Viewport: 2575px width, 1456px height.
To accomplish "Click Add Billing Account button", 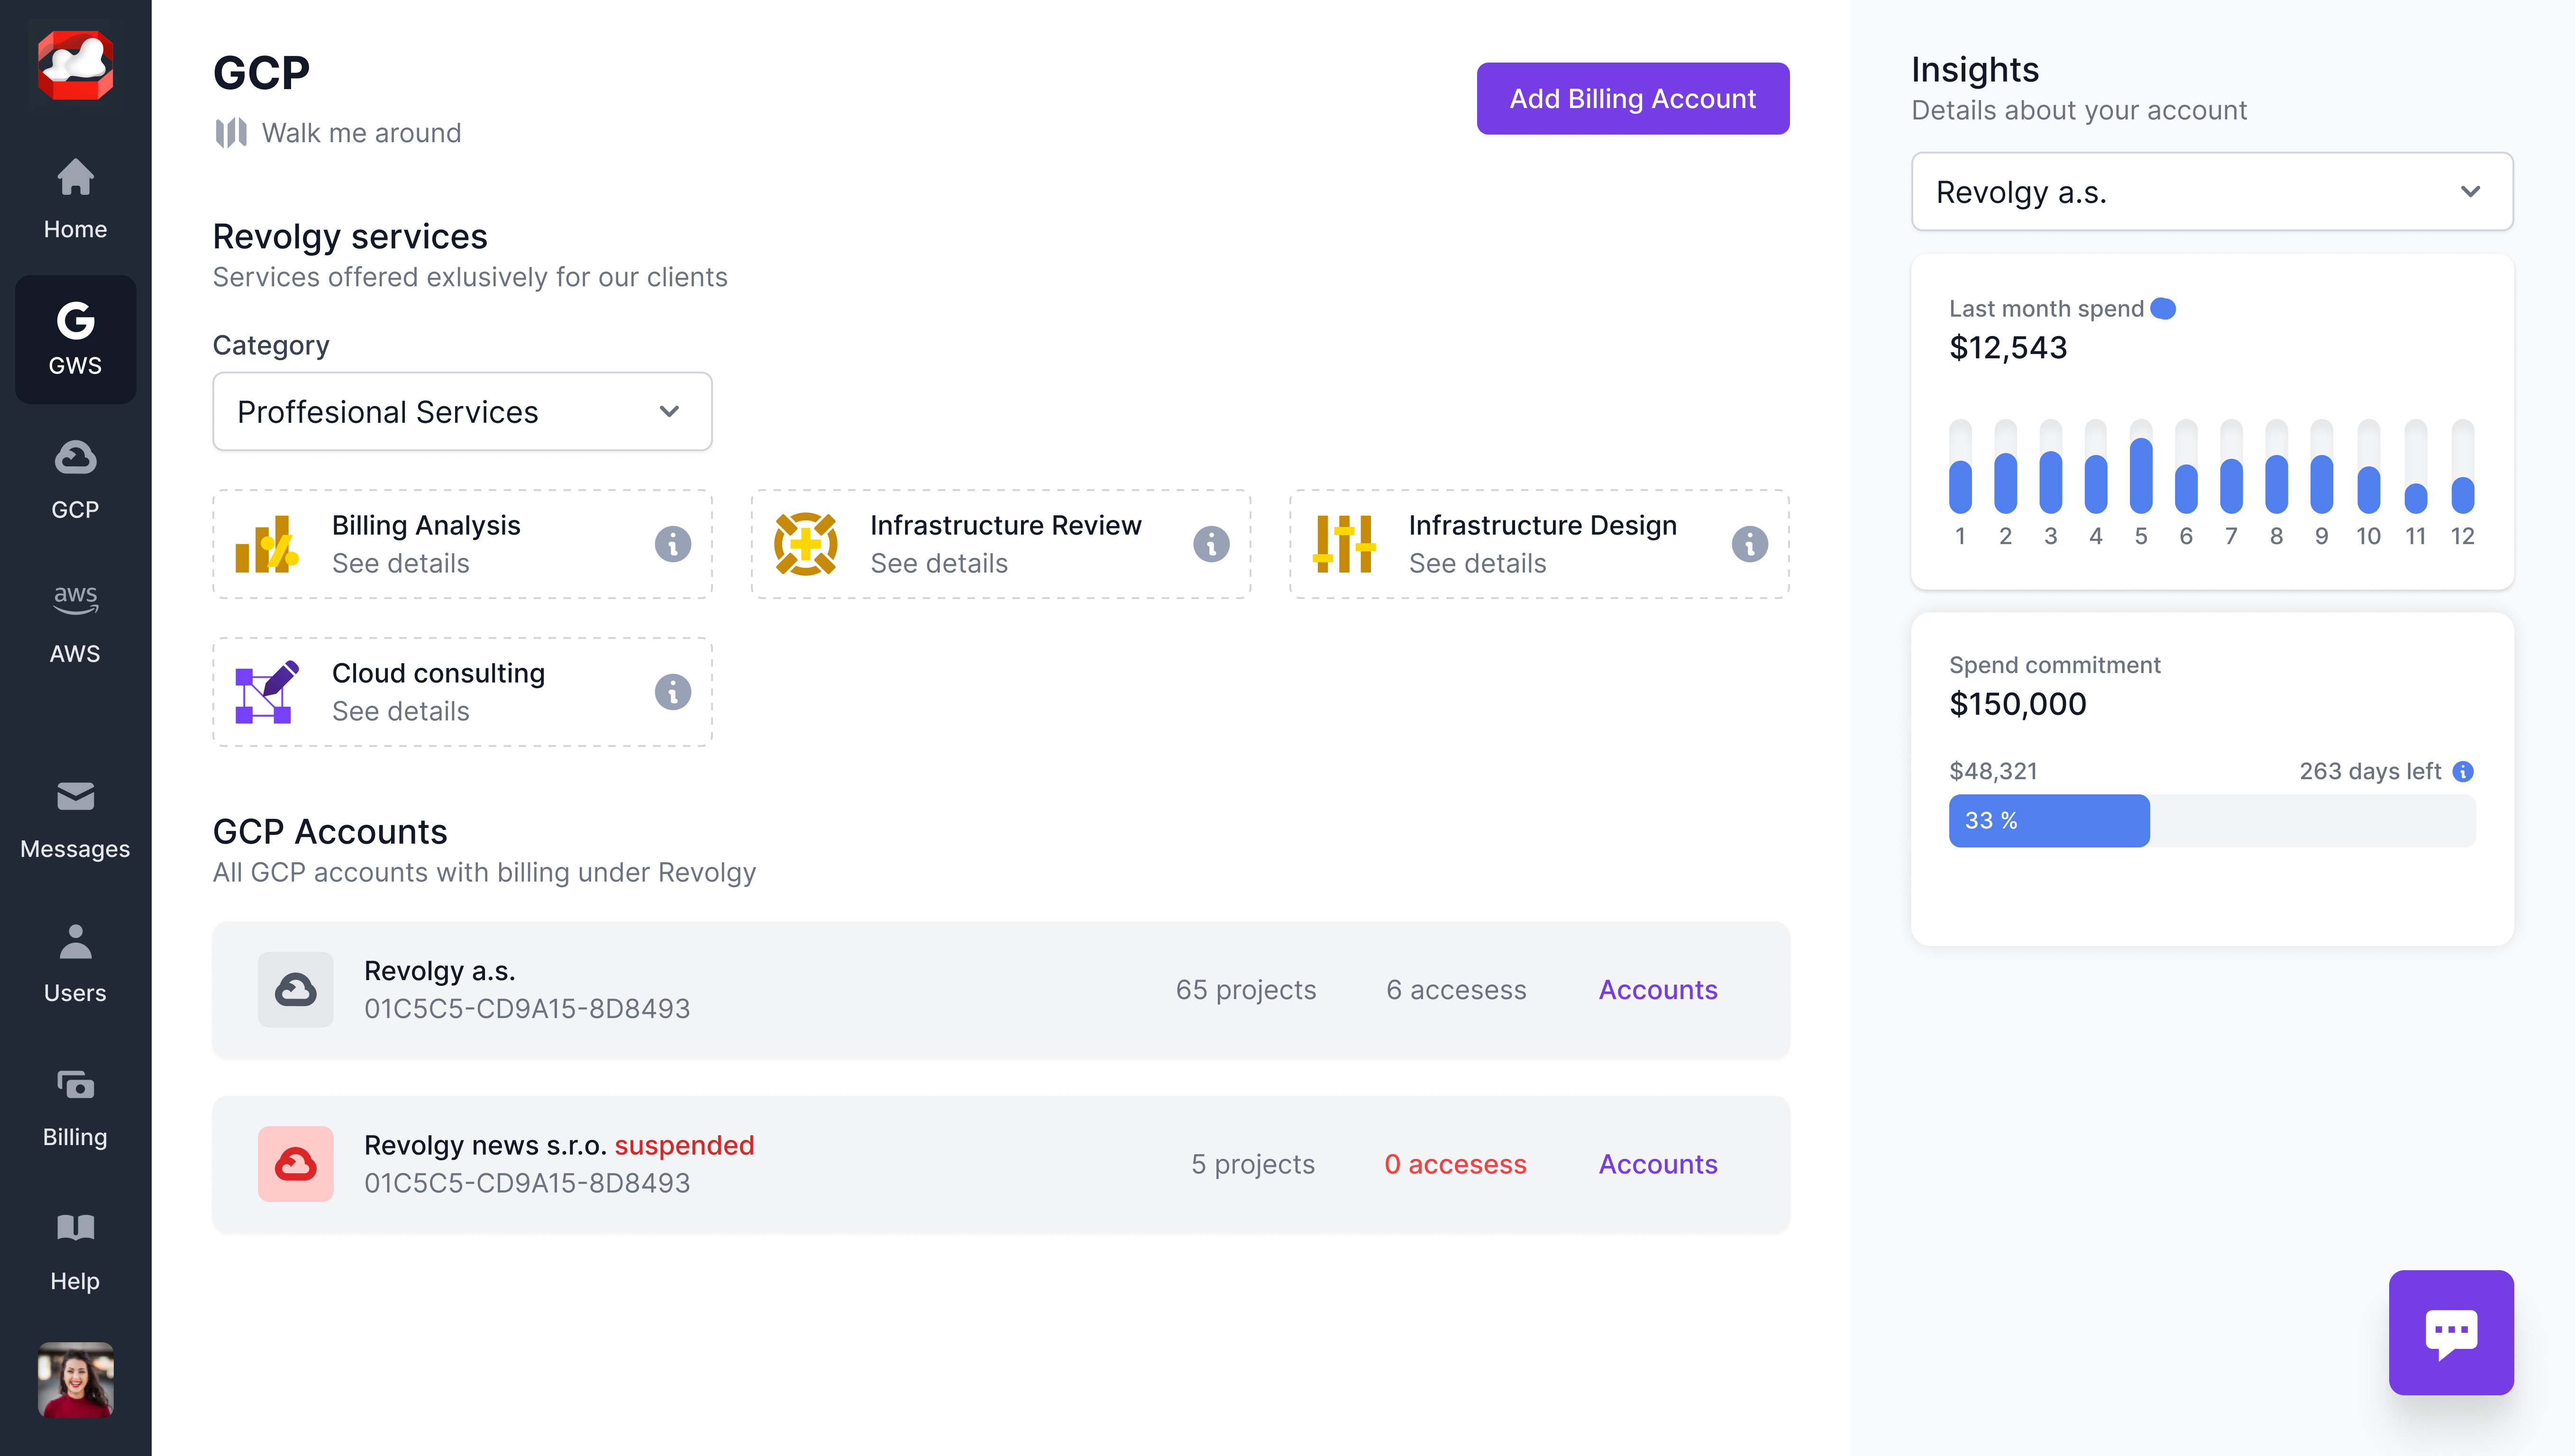I will pyautogui.click(x=1632, y=99).
